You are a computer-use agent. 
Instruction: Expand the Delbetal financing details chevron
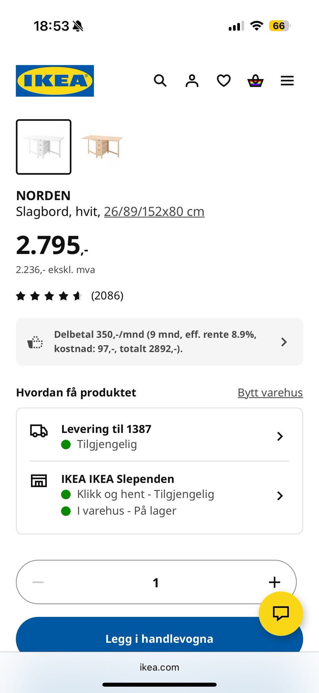(x=284, y=342)
